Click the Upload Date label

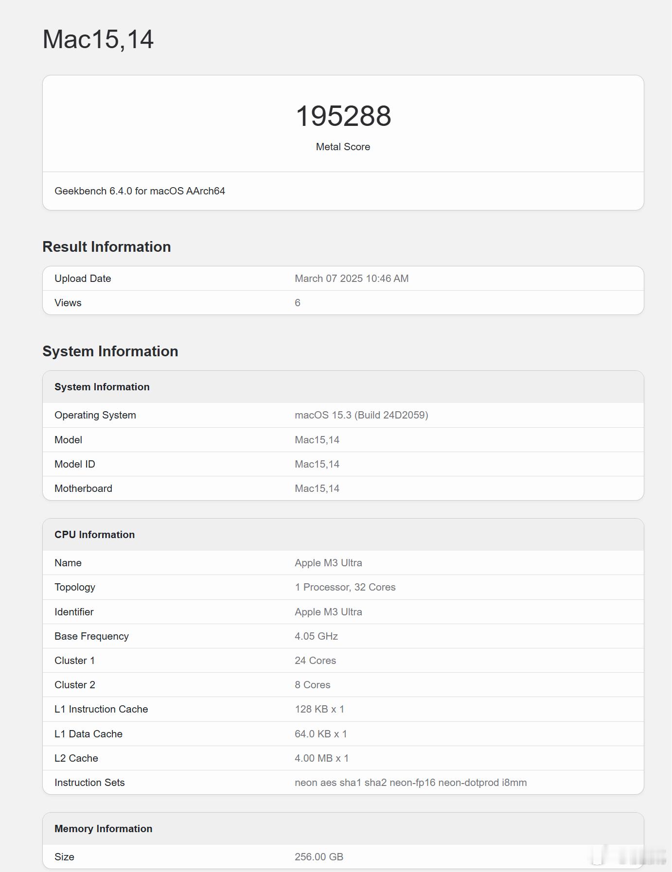83,279
